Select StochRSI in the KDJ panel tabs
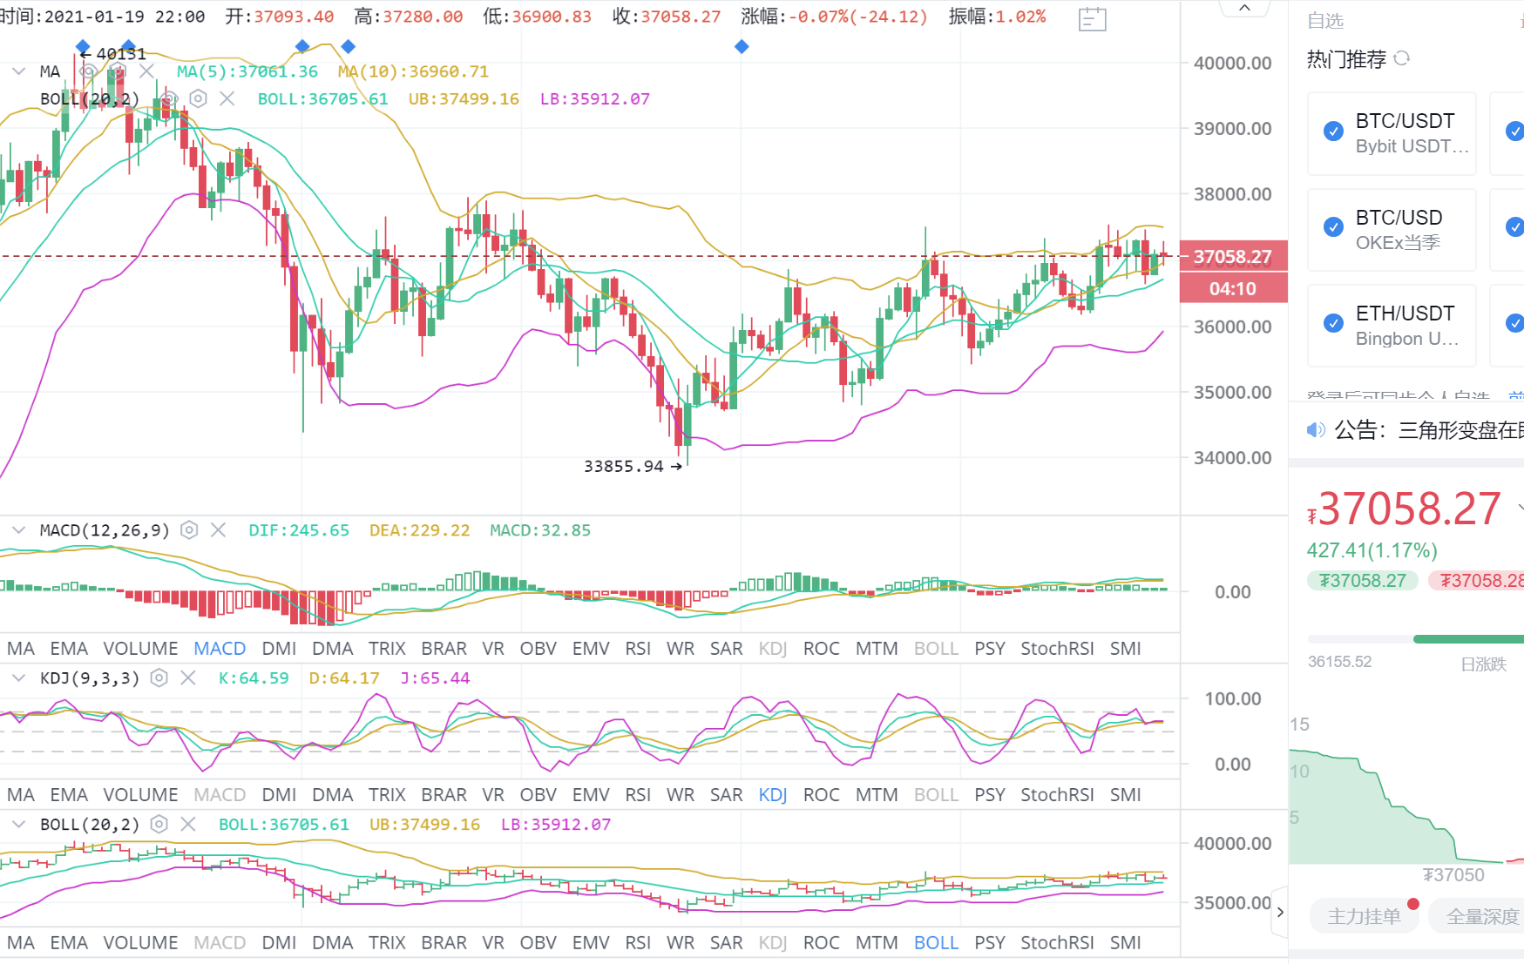The height and width of the screenshot is (964, 1524). (1056, 795)
